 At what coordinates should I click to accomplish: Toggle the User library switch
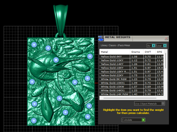tap(162, 45)
